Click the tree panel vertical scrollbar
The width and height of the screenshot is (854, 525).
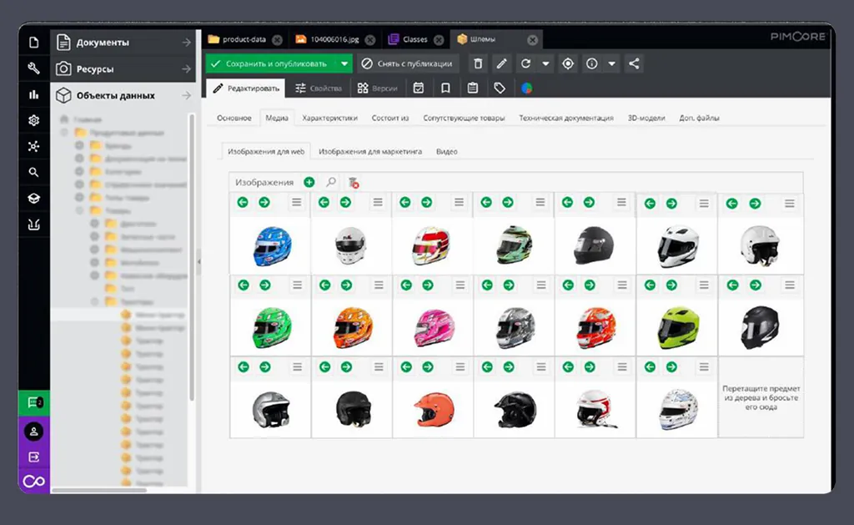[x=191, y=257]
